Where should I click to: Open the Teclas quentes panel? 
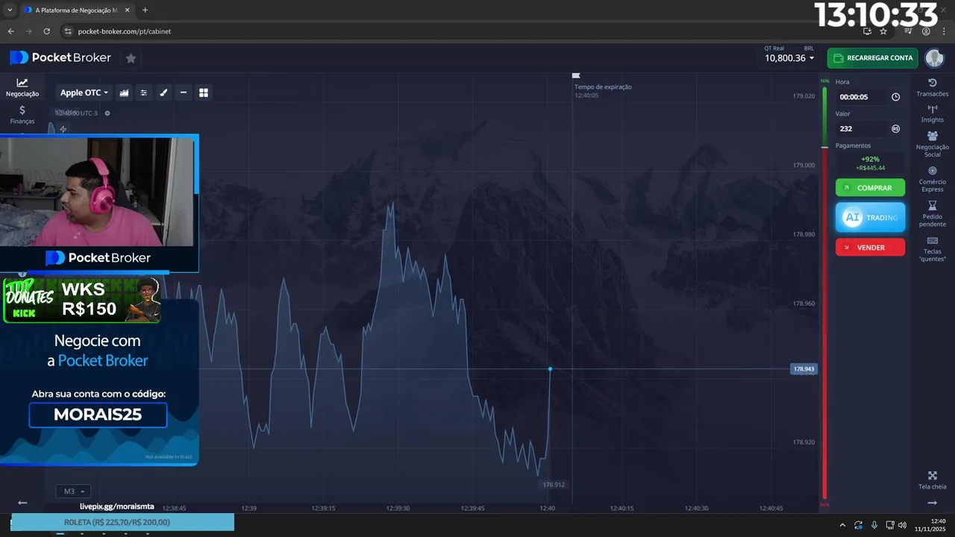[932, 249]
